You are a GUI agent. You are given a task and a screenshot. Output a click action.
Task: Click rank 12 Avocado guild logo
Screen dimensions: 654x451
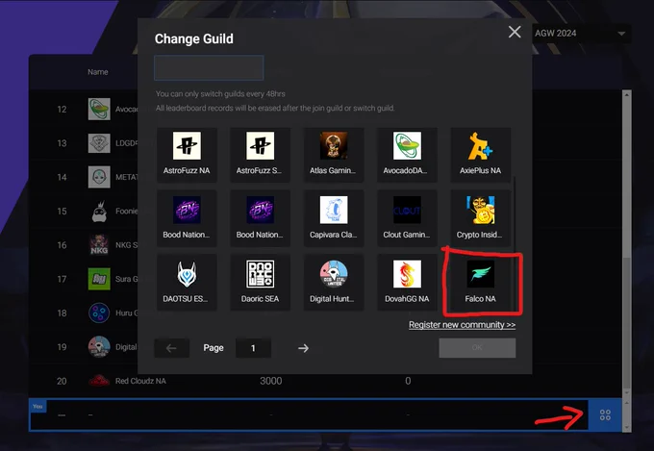point(99,109)
